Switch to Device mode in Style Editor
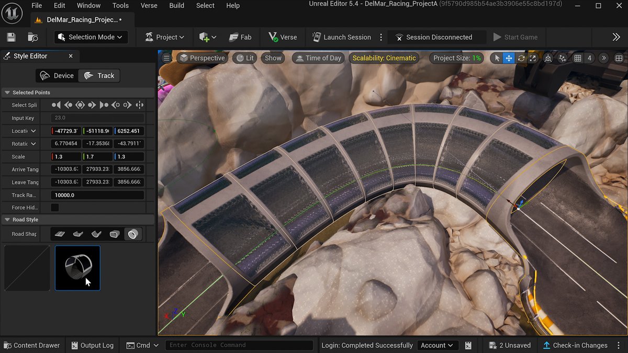This screenshot has width=628, height=353. tap(57, 76)
